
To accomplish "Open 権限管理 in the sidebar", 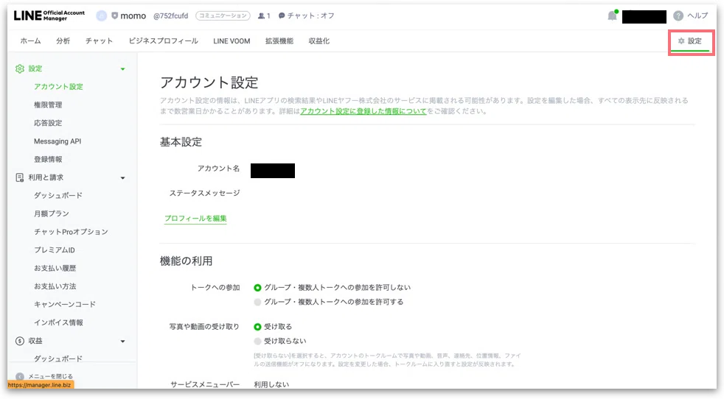I will click(48, 105).
